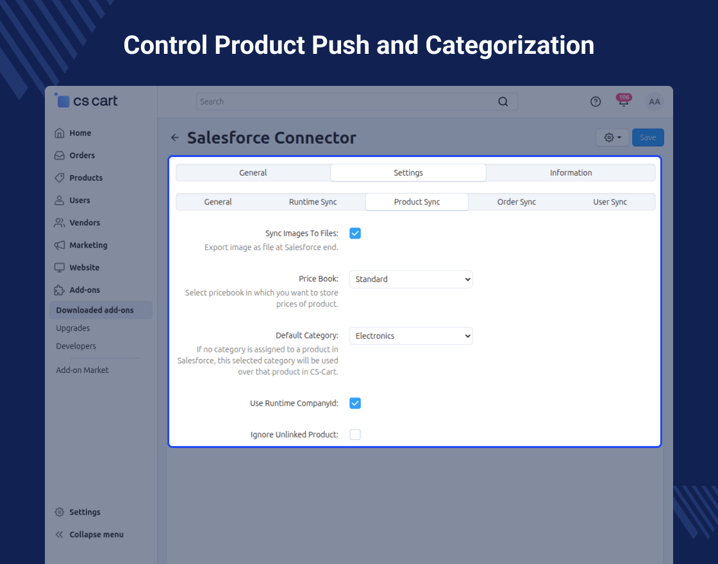The width and height of the screenshot is (718, 564).
Task: Click the Marketing megaphone icon
Action: click(60, 245)
